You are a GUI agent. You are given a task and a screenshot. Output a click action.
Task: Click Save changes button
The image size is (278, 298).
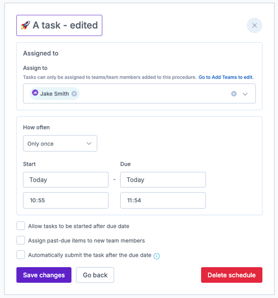(44, 275)
